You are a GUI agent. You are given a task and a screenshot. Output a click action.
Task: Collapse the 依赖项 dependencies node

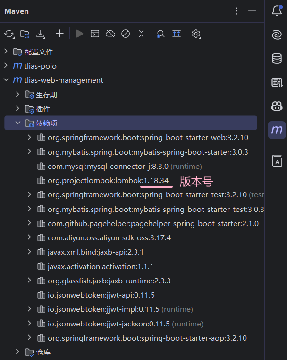coord(18,123)
